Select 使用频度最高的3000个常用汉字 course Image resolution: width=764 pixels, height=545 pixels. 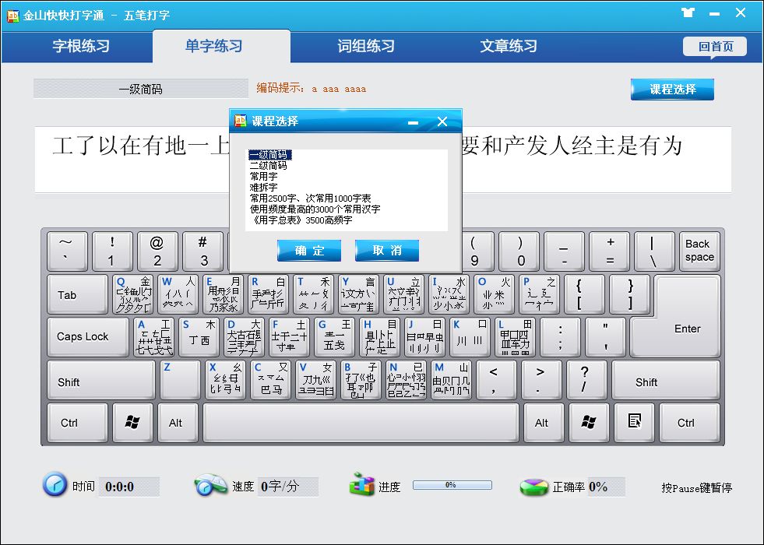pyautogui.click(x=315, y=209)
